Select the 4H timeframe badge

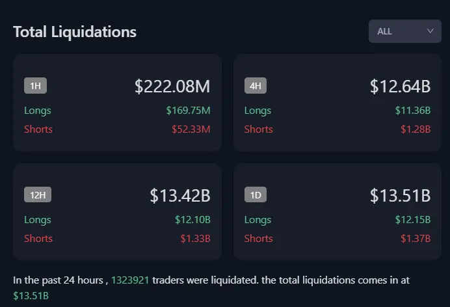pos(256,86)
